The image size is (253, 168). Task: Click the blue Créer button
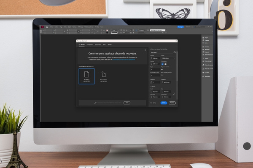pyautogui.click(x=163, y=102)
